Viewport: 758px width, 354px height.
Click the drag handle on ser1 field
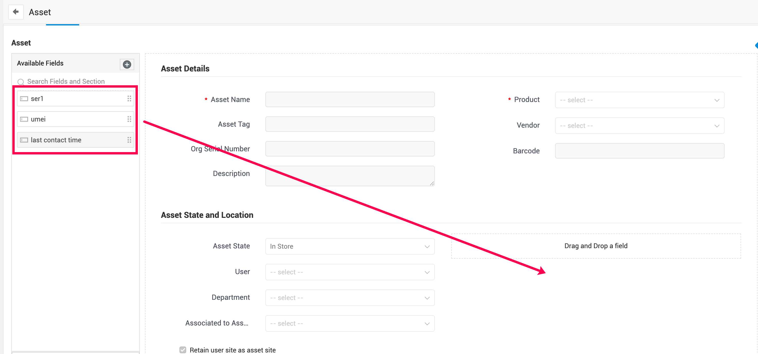[129, 98]
